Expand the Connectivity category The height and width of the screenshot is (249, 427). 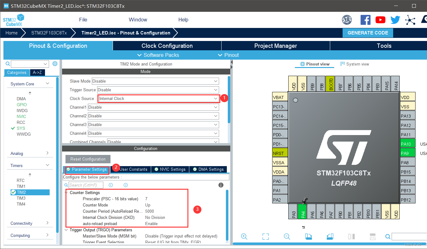click(47, 223)
